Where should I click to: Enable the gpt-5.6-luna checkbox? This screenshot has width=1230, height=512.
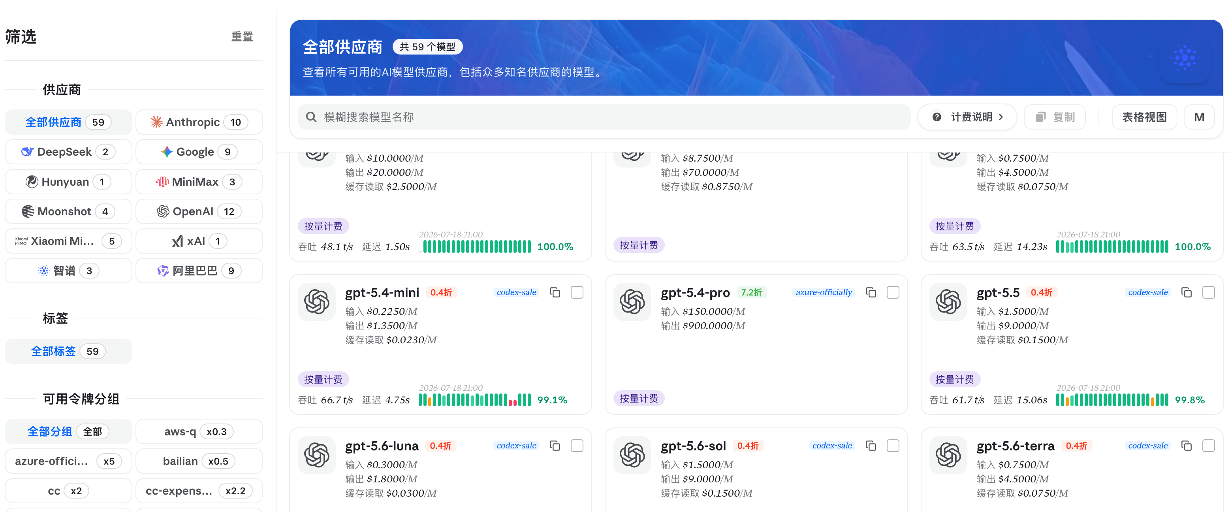pos(577,446)
